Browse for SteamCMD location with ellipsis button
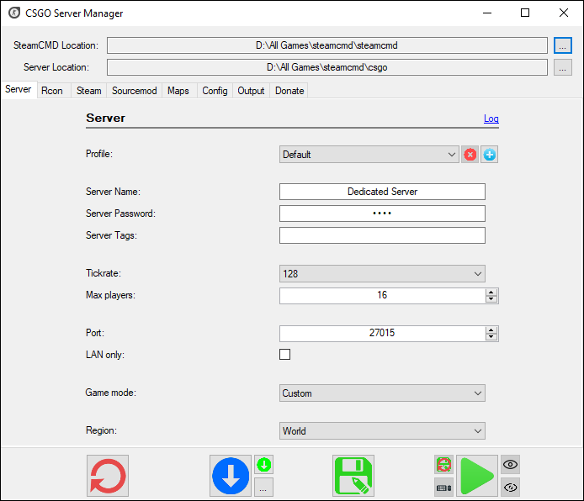The height and width of the screenshot is (501, 584). click(563, 45)
